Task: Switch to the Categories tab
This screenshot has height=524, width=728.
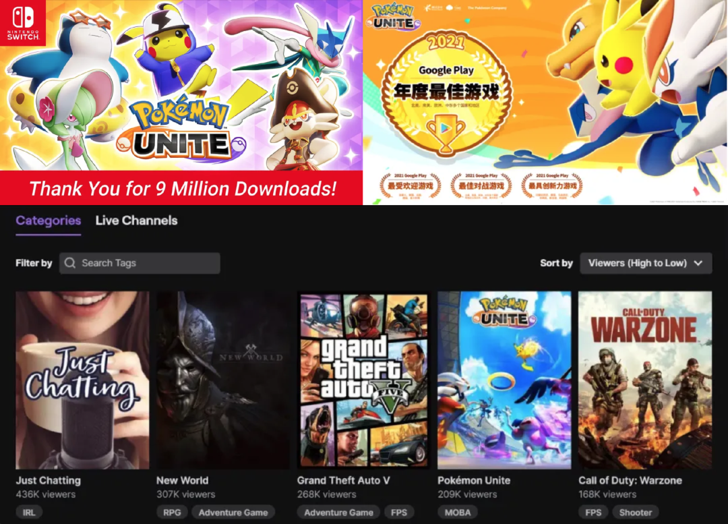Action: click(x=49, y=221)
